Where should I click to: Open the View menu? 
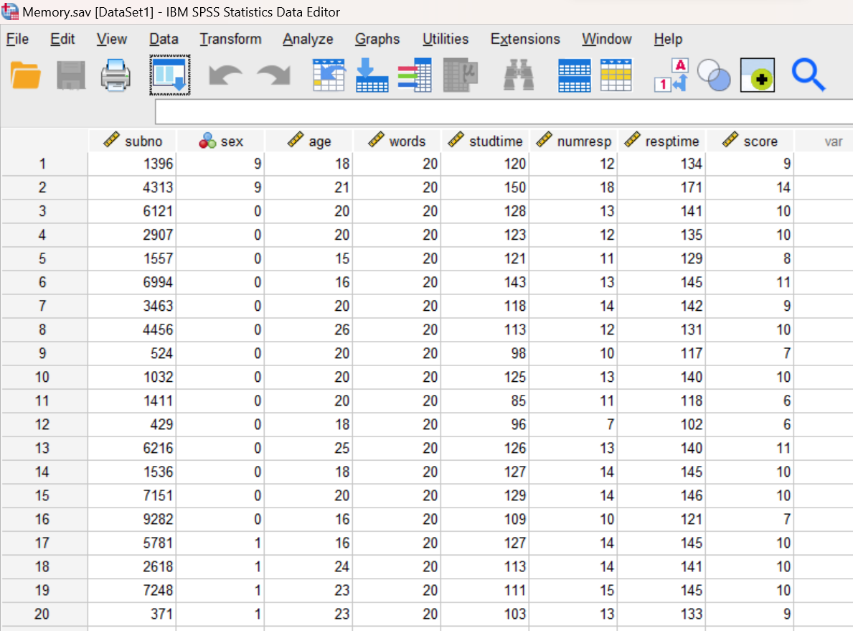coord(111,39)
